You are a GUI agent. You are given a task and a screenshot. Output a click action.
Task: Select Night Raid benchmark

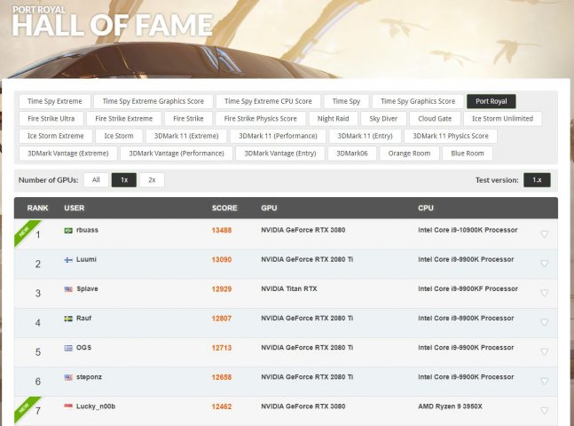(333, 119)
